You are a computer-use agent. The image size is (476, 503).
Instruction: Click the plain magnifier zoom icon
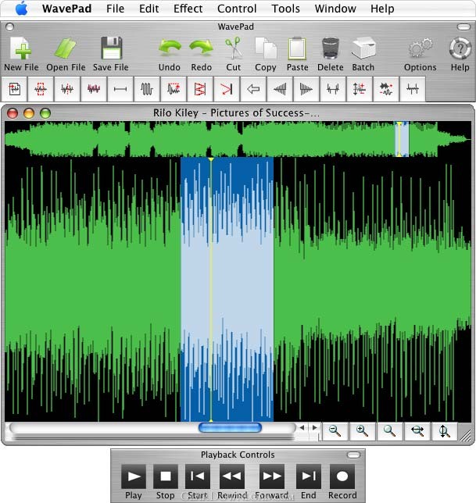click(x=390, y=431)
